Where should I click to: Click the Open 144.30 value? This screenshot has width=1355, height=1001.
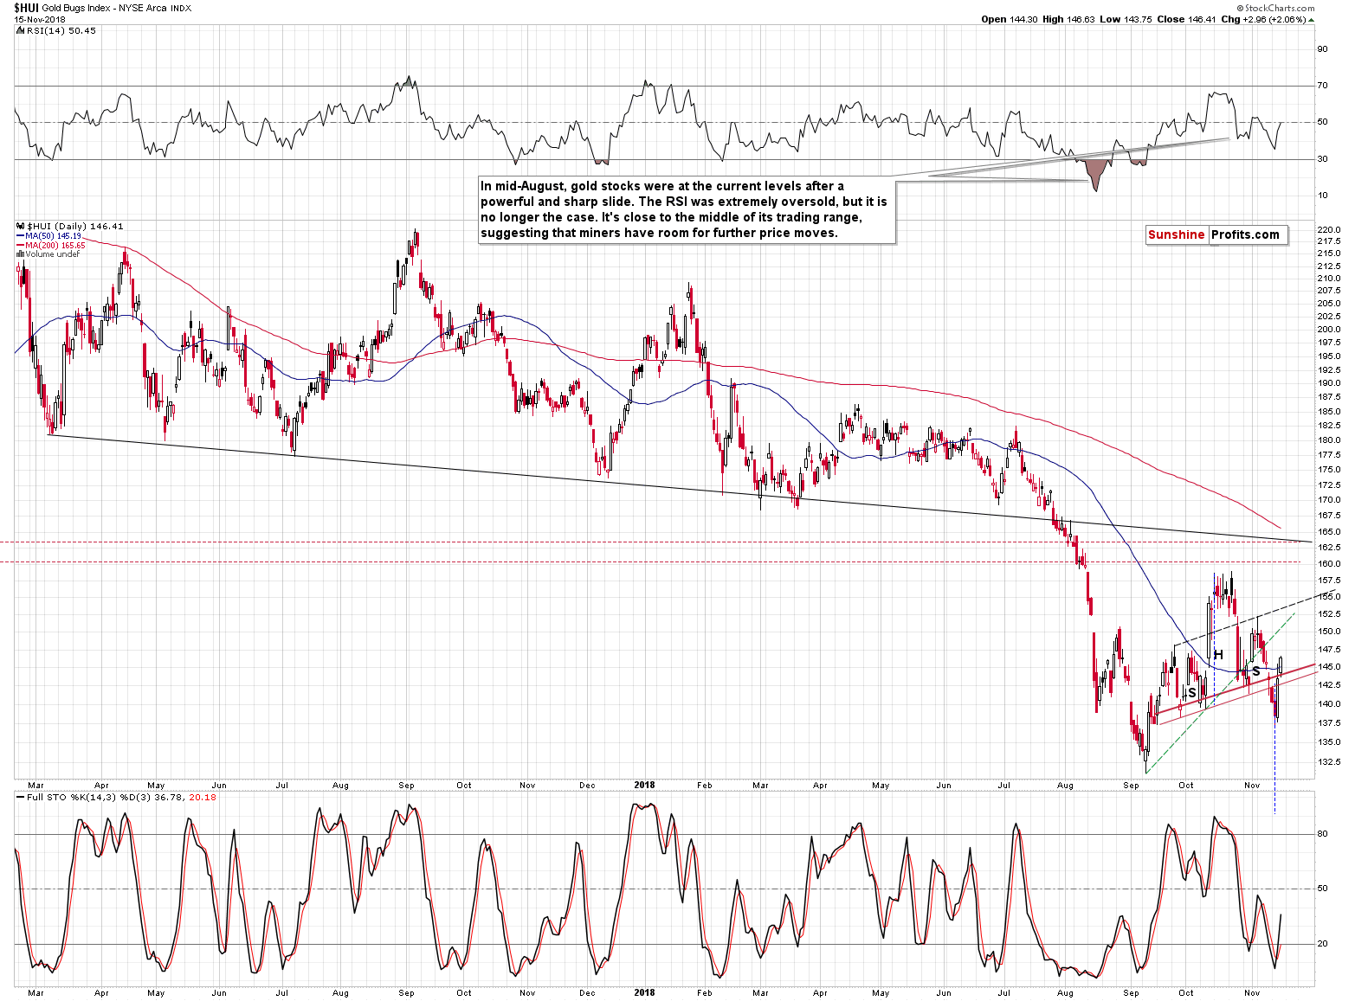1010,19
